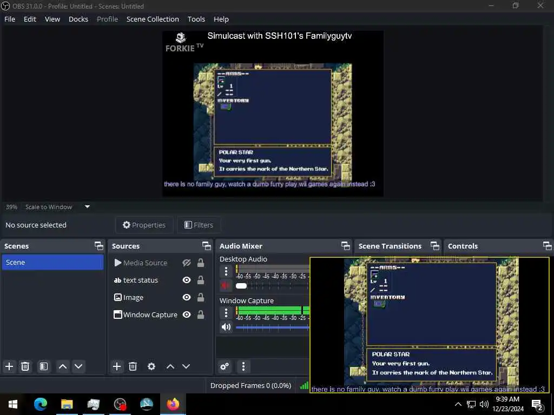Open the Docks menu
The image size is (554, 415).
click(x=78, y=19)
